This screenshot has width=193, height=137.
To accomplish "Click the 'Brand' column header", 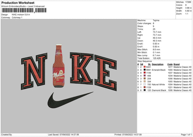I will tap(177, 64).
